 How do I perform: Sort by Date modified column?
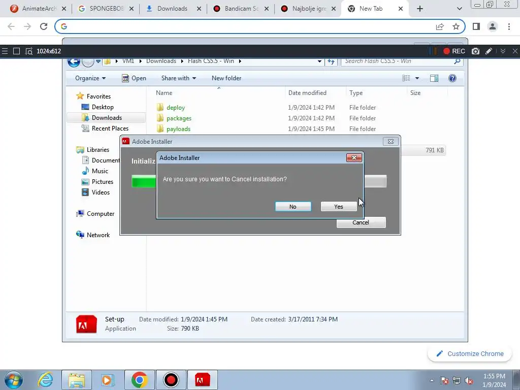click(x=307, y=93)
